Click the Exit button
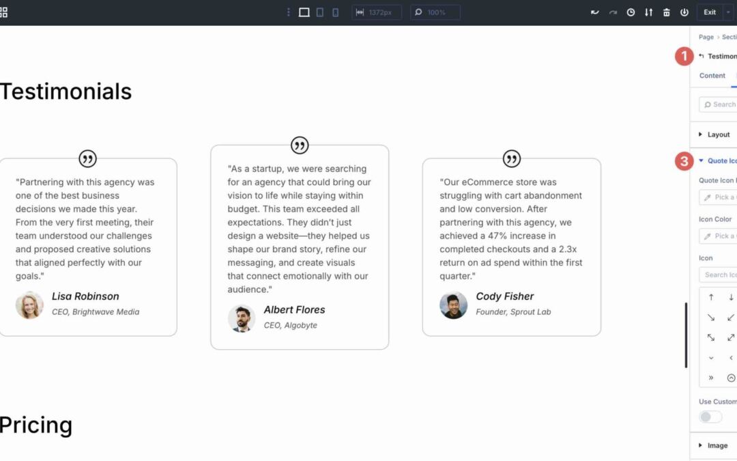The height and width of the screenshot is (461, 737). 708,12
